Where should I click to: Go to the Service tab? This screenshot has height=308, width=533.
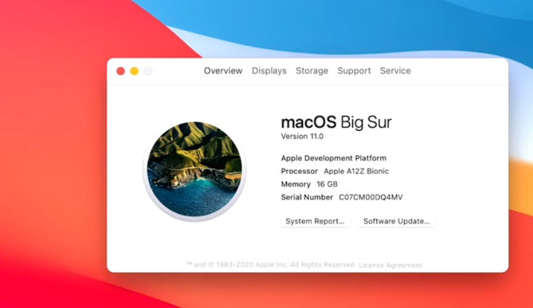click(395, 71)
